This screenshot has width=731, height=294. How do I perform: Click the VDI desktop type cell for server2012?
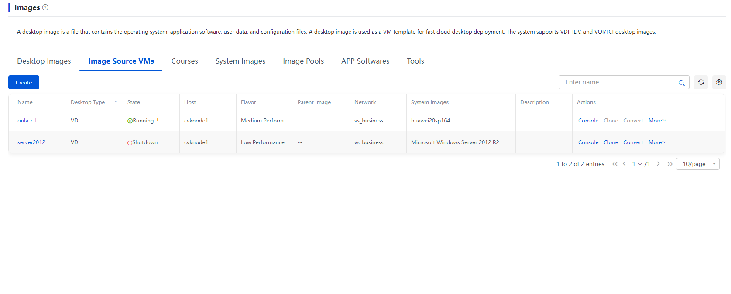point(75,142)
